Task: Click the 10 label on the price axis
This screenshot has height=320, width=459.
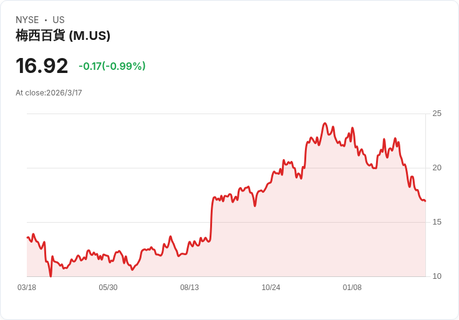Action: 437,276
